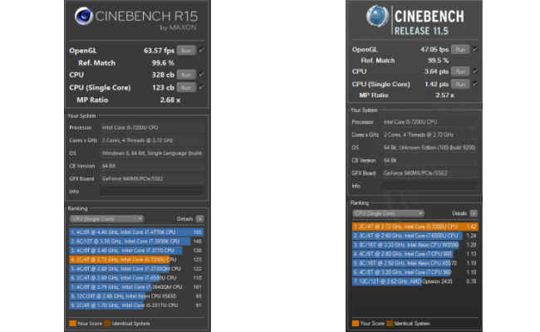540x332 pixels.
Task: Click the Info field in Cinebench 11.5
Action: click(x=430, y=186)
